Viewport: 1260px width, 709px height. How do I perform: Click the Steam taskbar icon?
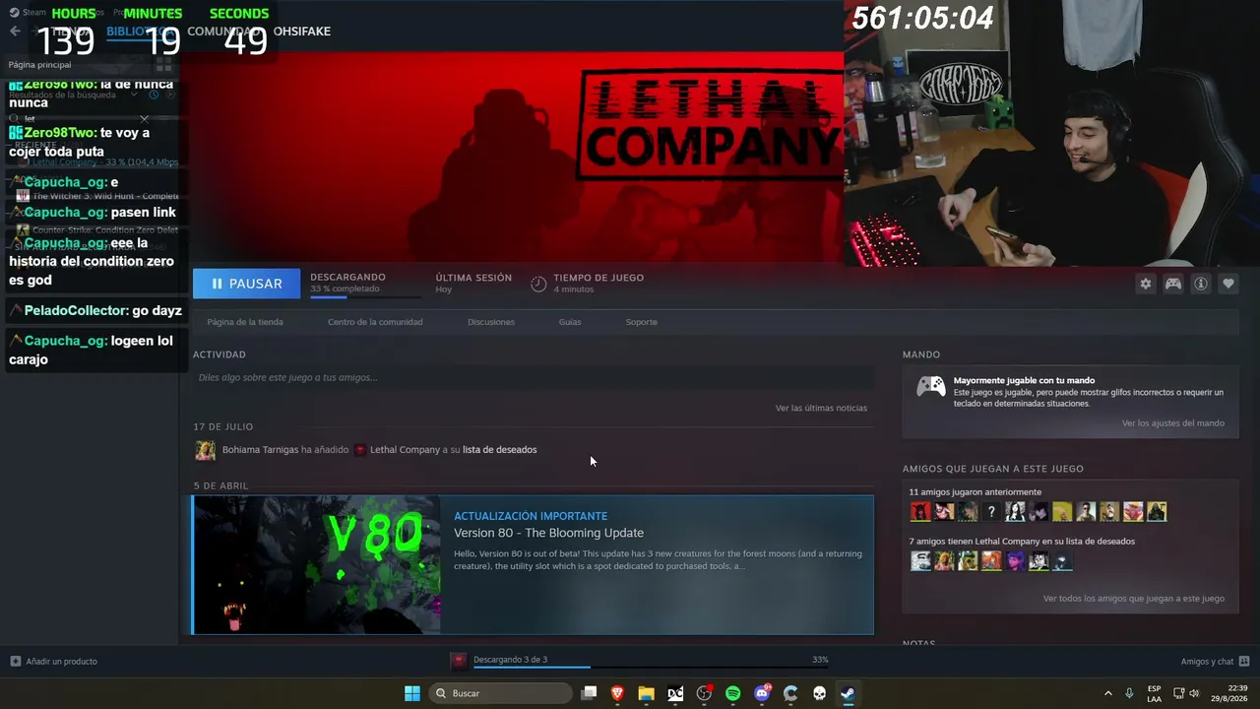click(x=848, y=693)
